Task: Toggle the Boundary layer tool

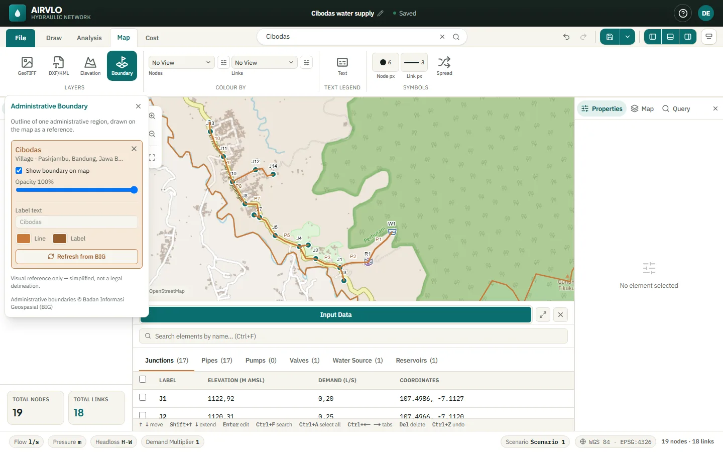Action: (x=122, y=66)
